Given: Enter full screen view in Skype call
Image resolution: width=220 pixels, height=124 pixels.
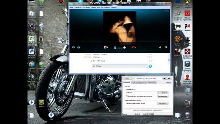Looking at the screenshot, I should point(166,48).
